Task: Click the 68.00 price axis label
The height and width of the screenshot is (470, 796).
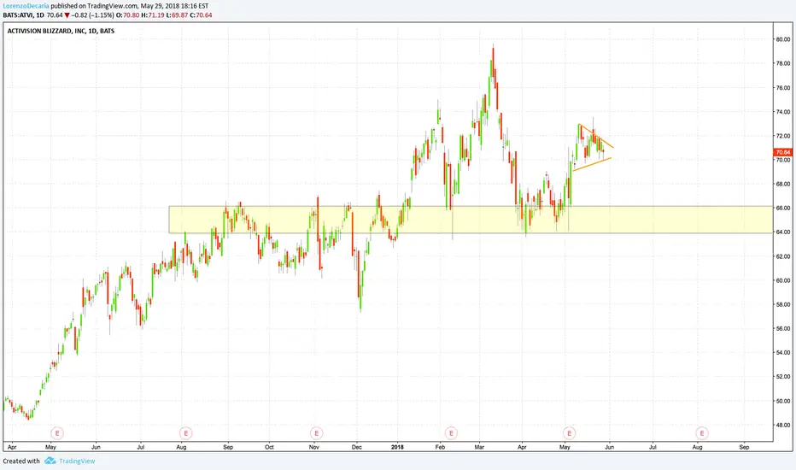Action: (783, 184)
